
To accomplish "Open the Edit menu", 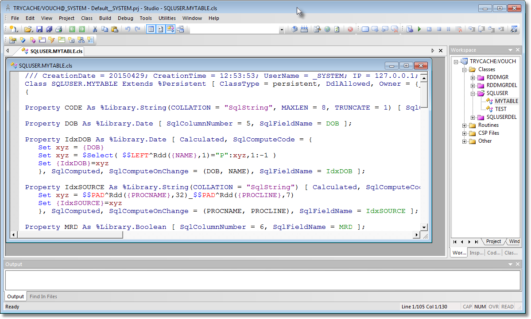I will tap(30, 18).
